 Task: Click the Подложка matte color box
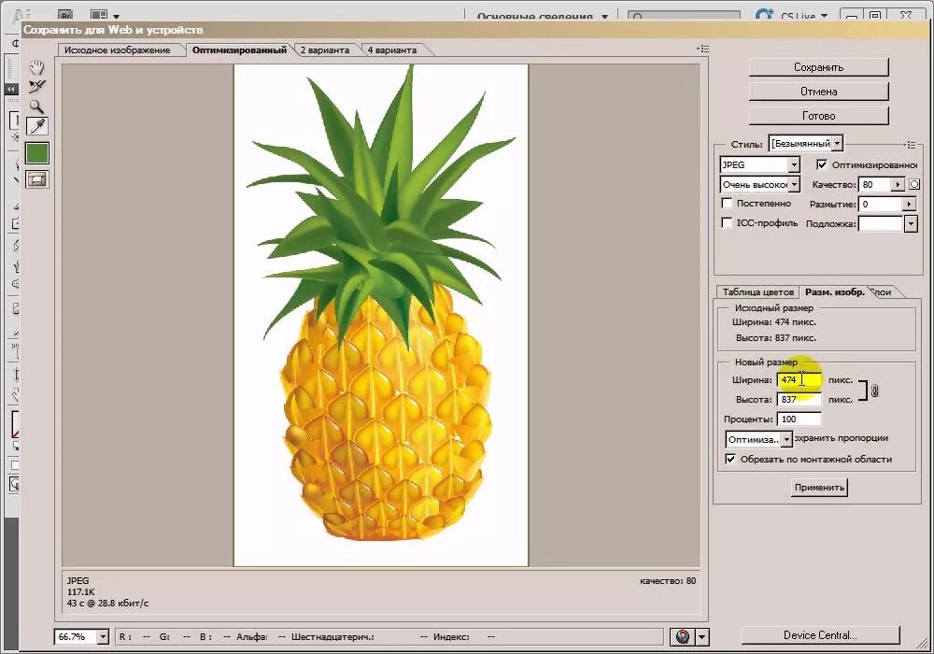(881, 224)
